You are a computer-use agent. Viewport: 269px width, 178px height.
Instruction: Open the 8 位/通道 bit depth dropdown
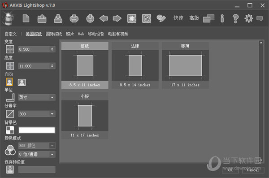37,154
